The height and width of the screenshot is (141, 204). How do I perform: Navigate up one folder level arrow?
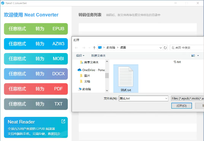(94, 48)
